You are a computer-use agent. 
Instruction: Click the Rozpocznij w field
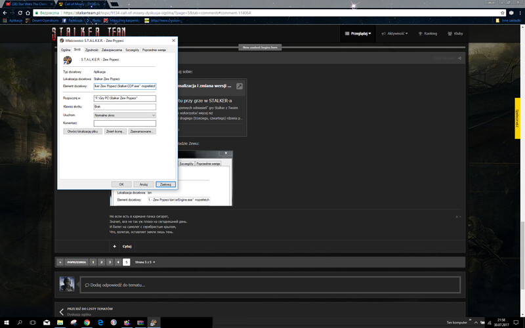(x=125, y=98)
